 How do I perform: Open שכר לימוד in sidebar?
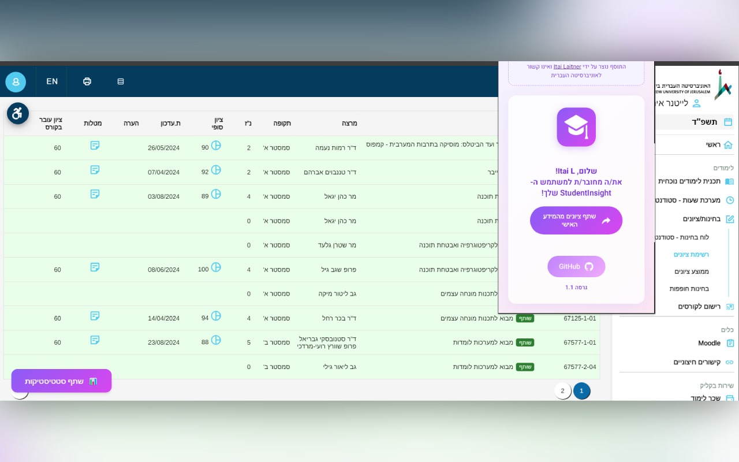(x=706, y=398)
